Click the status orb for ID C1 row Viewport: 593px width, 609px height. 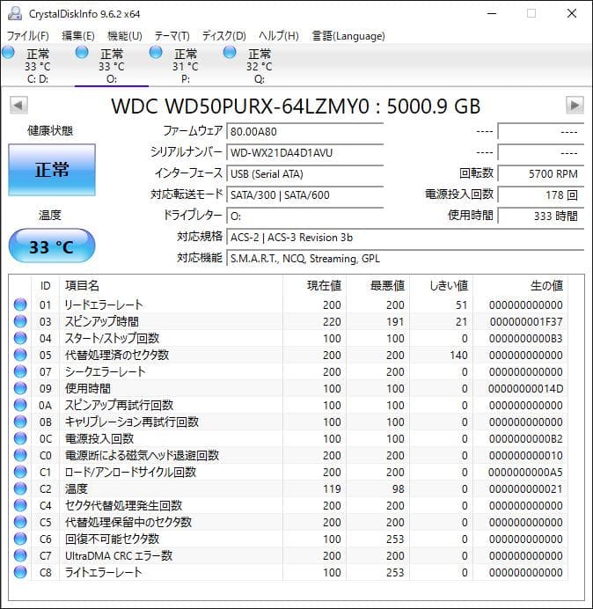point(20,472)
